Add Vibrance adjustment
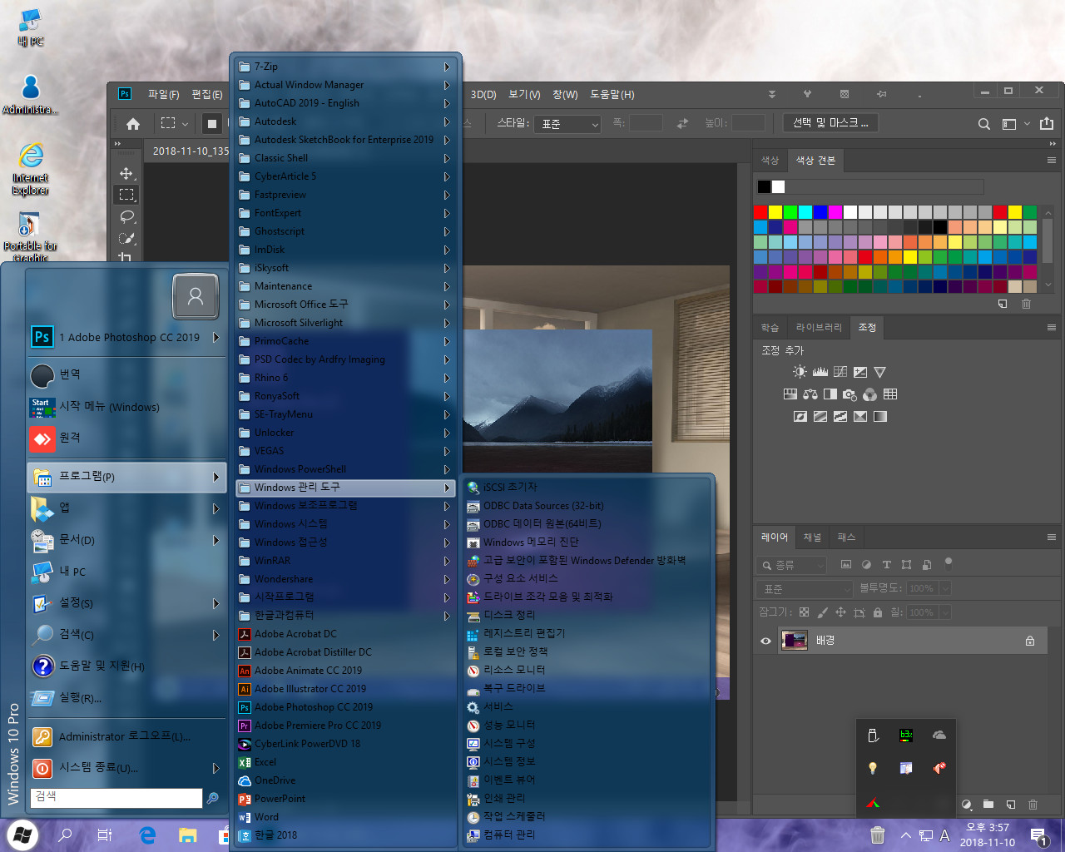Viewport: 1065px width, 852px height. (x=880, y=372)
